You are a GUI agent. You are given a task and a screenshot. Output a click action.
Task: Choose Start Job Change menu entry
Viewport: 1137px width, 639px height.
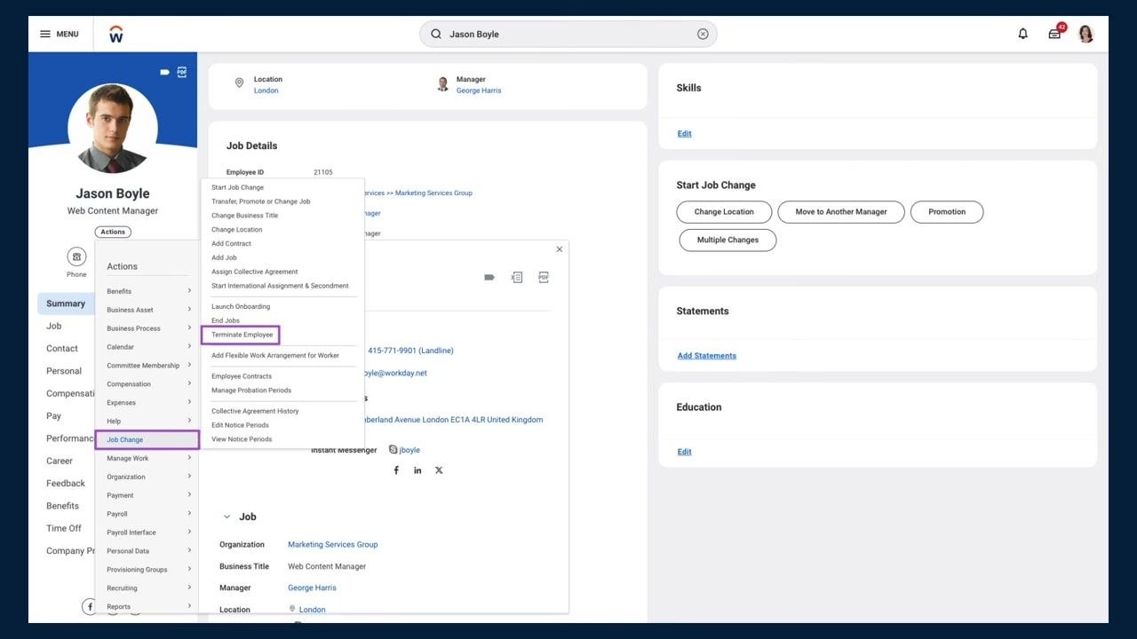237,187
